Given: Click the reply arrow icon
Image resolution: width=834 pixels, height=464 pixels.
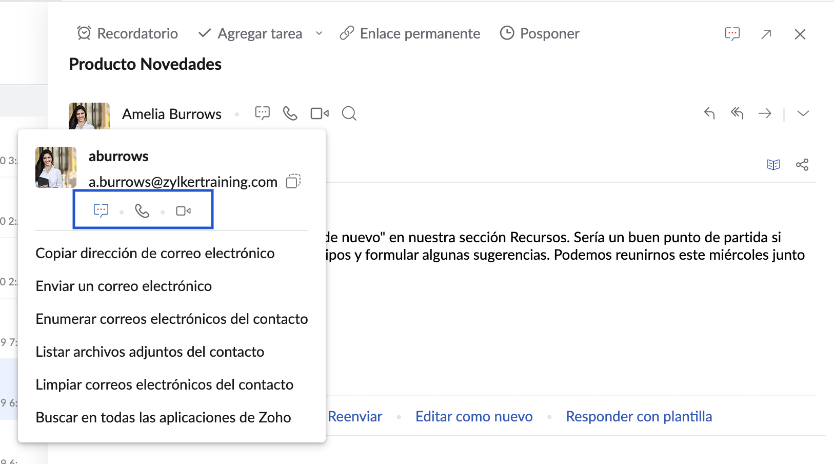Looking at the screenshot, I should (x=709, y=113).
